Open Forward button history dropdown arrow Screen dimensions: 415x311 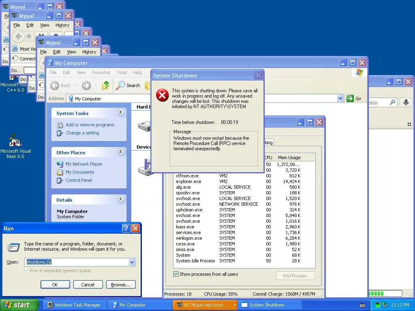tap(96, 85)
